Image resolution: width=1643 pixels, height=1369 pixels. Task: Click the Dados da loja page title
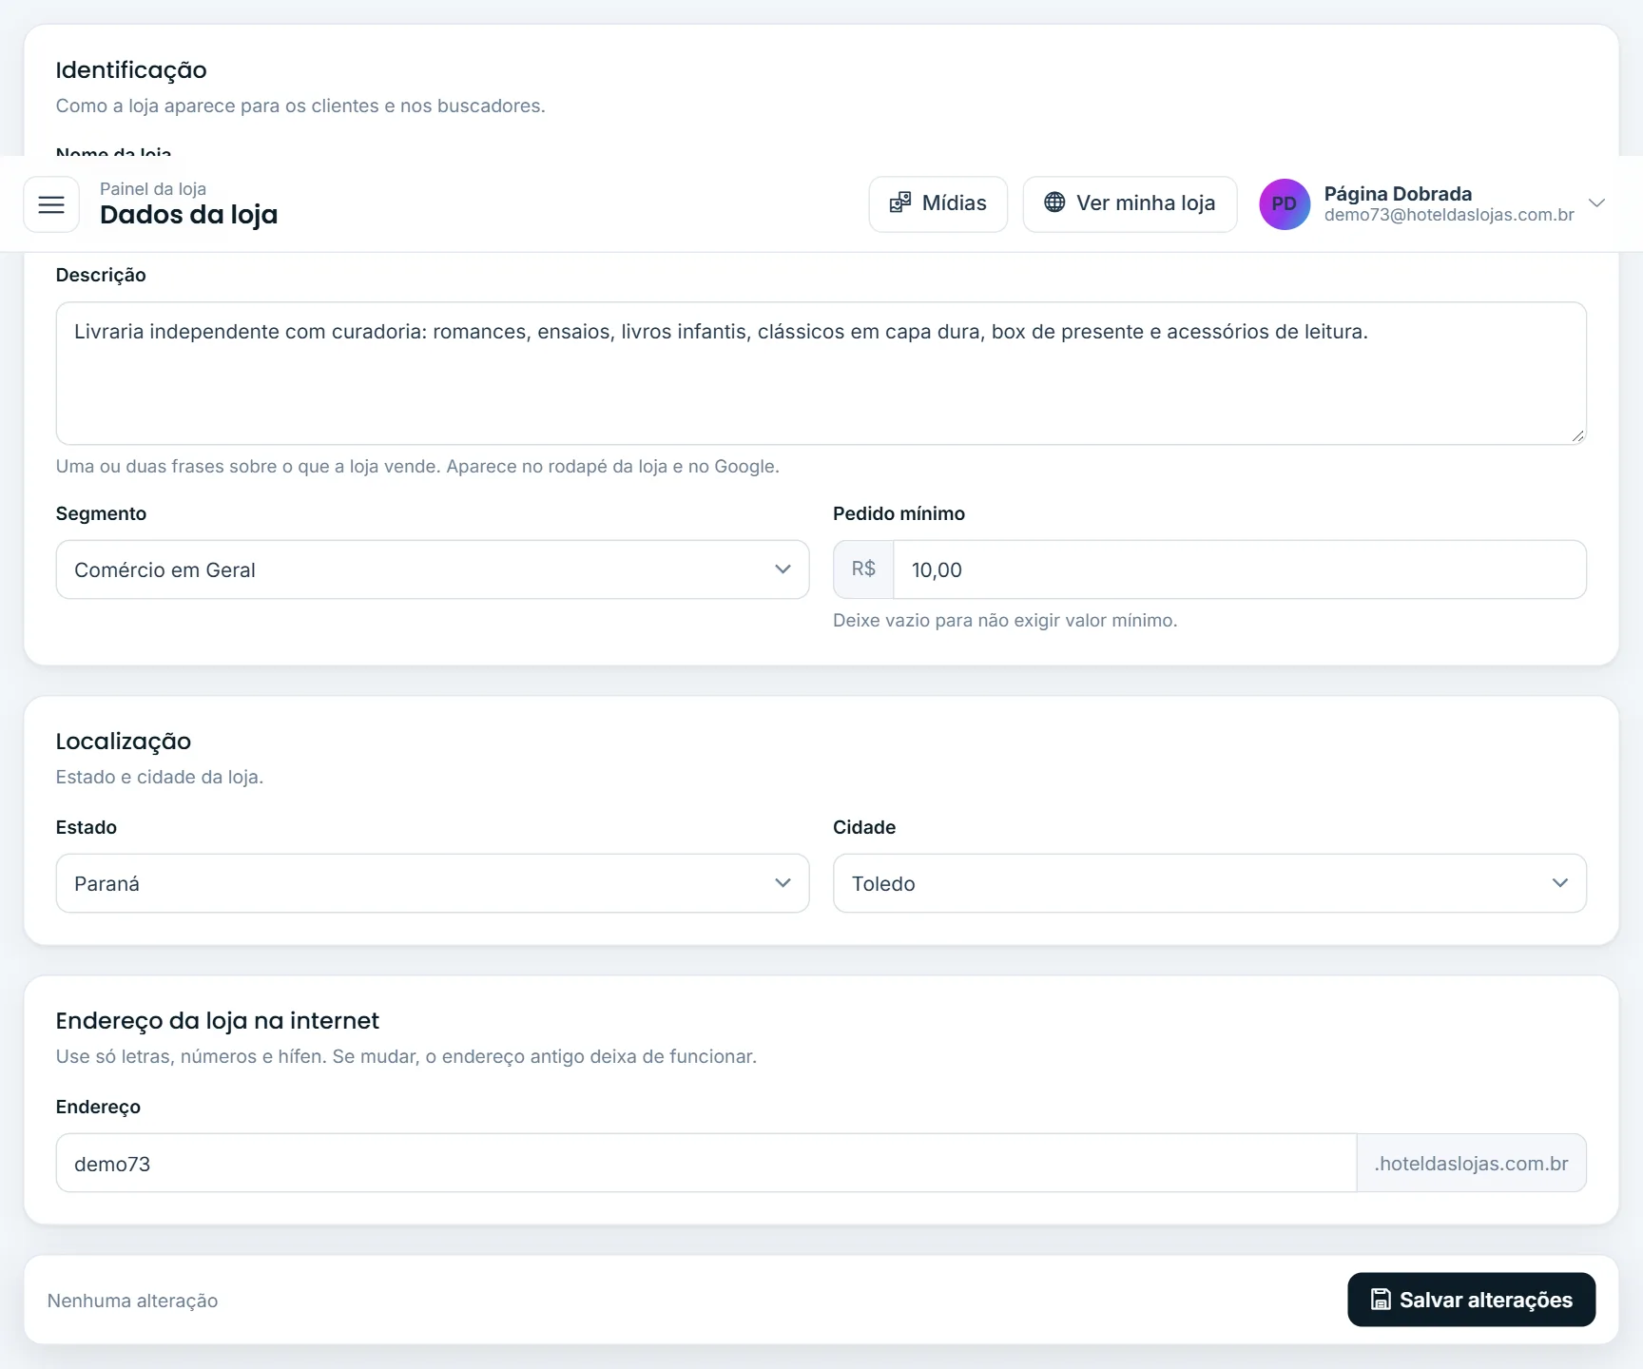[x=189, y=215]
